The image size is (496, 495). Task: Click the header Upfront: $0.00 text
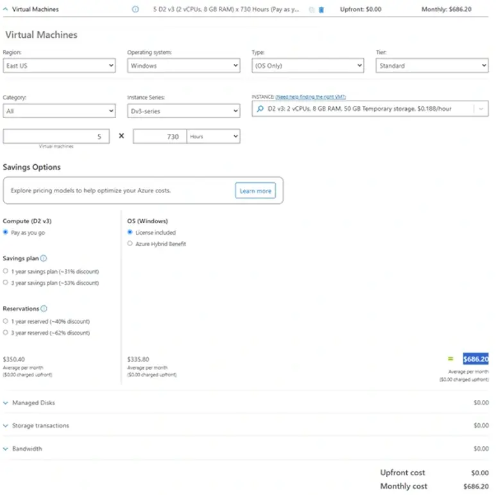click(x=361, y=9)
